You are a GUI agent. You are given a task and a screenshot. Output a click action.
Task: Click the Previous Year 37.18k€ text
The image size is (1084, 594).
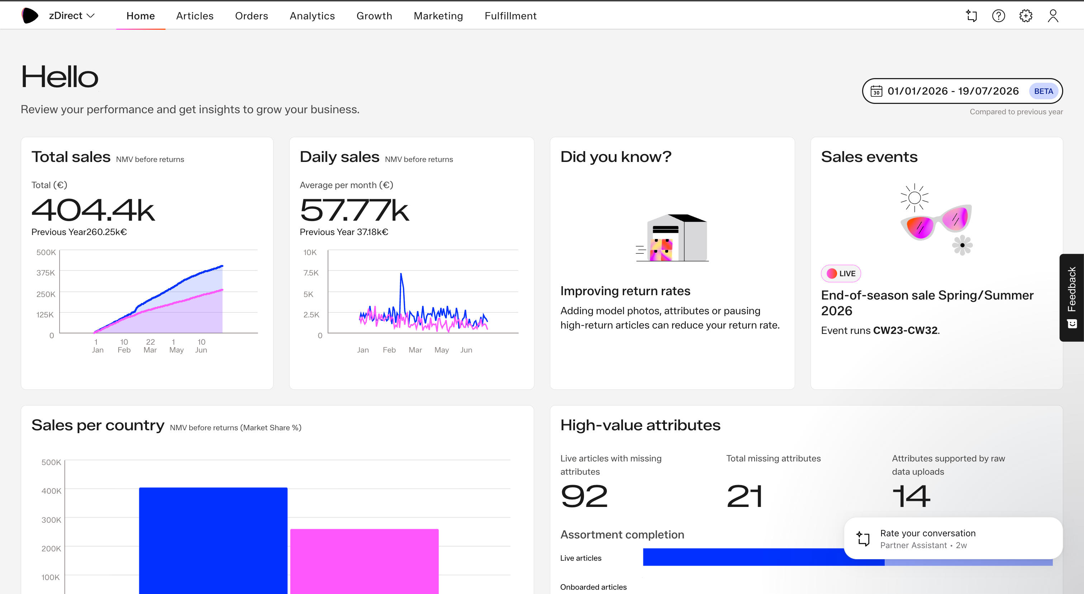click(x=344, y=232)
